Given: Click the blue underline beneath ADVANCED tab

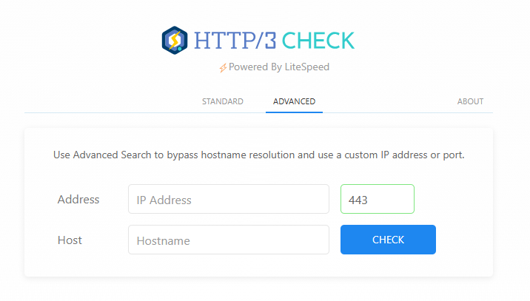Looking at the screenshot, I should tap(294, 112).
